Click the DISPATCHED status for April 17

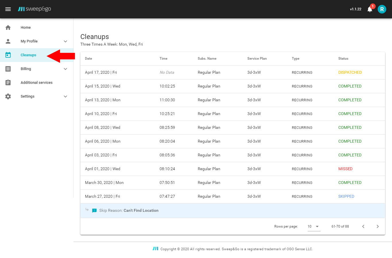(350, 72)
